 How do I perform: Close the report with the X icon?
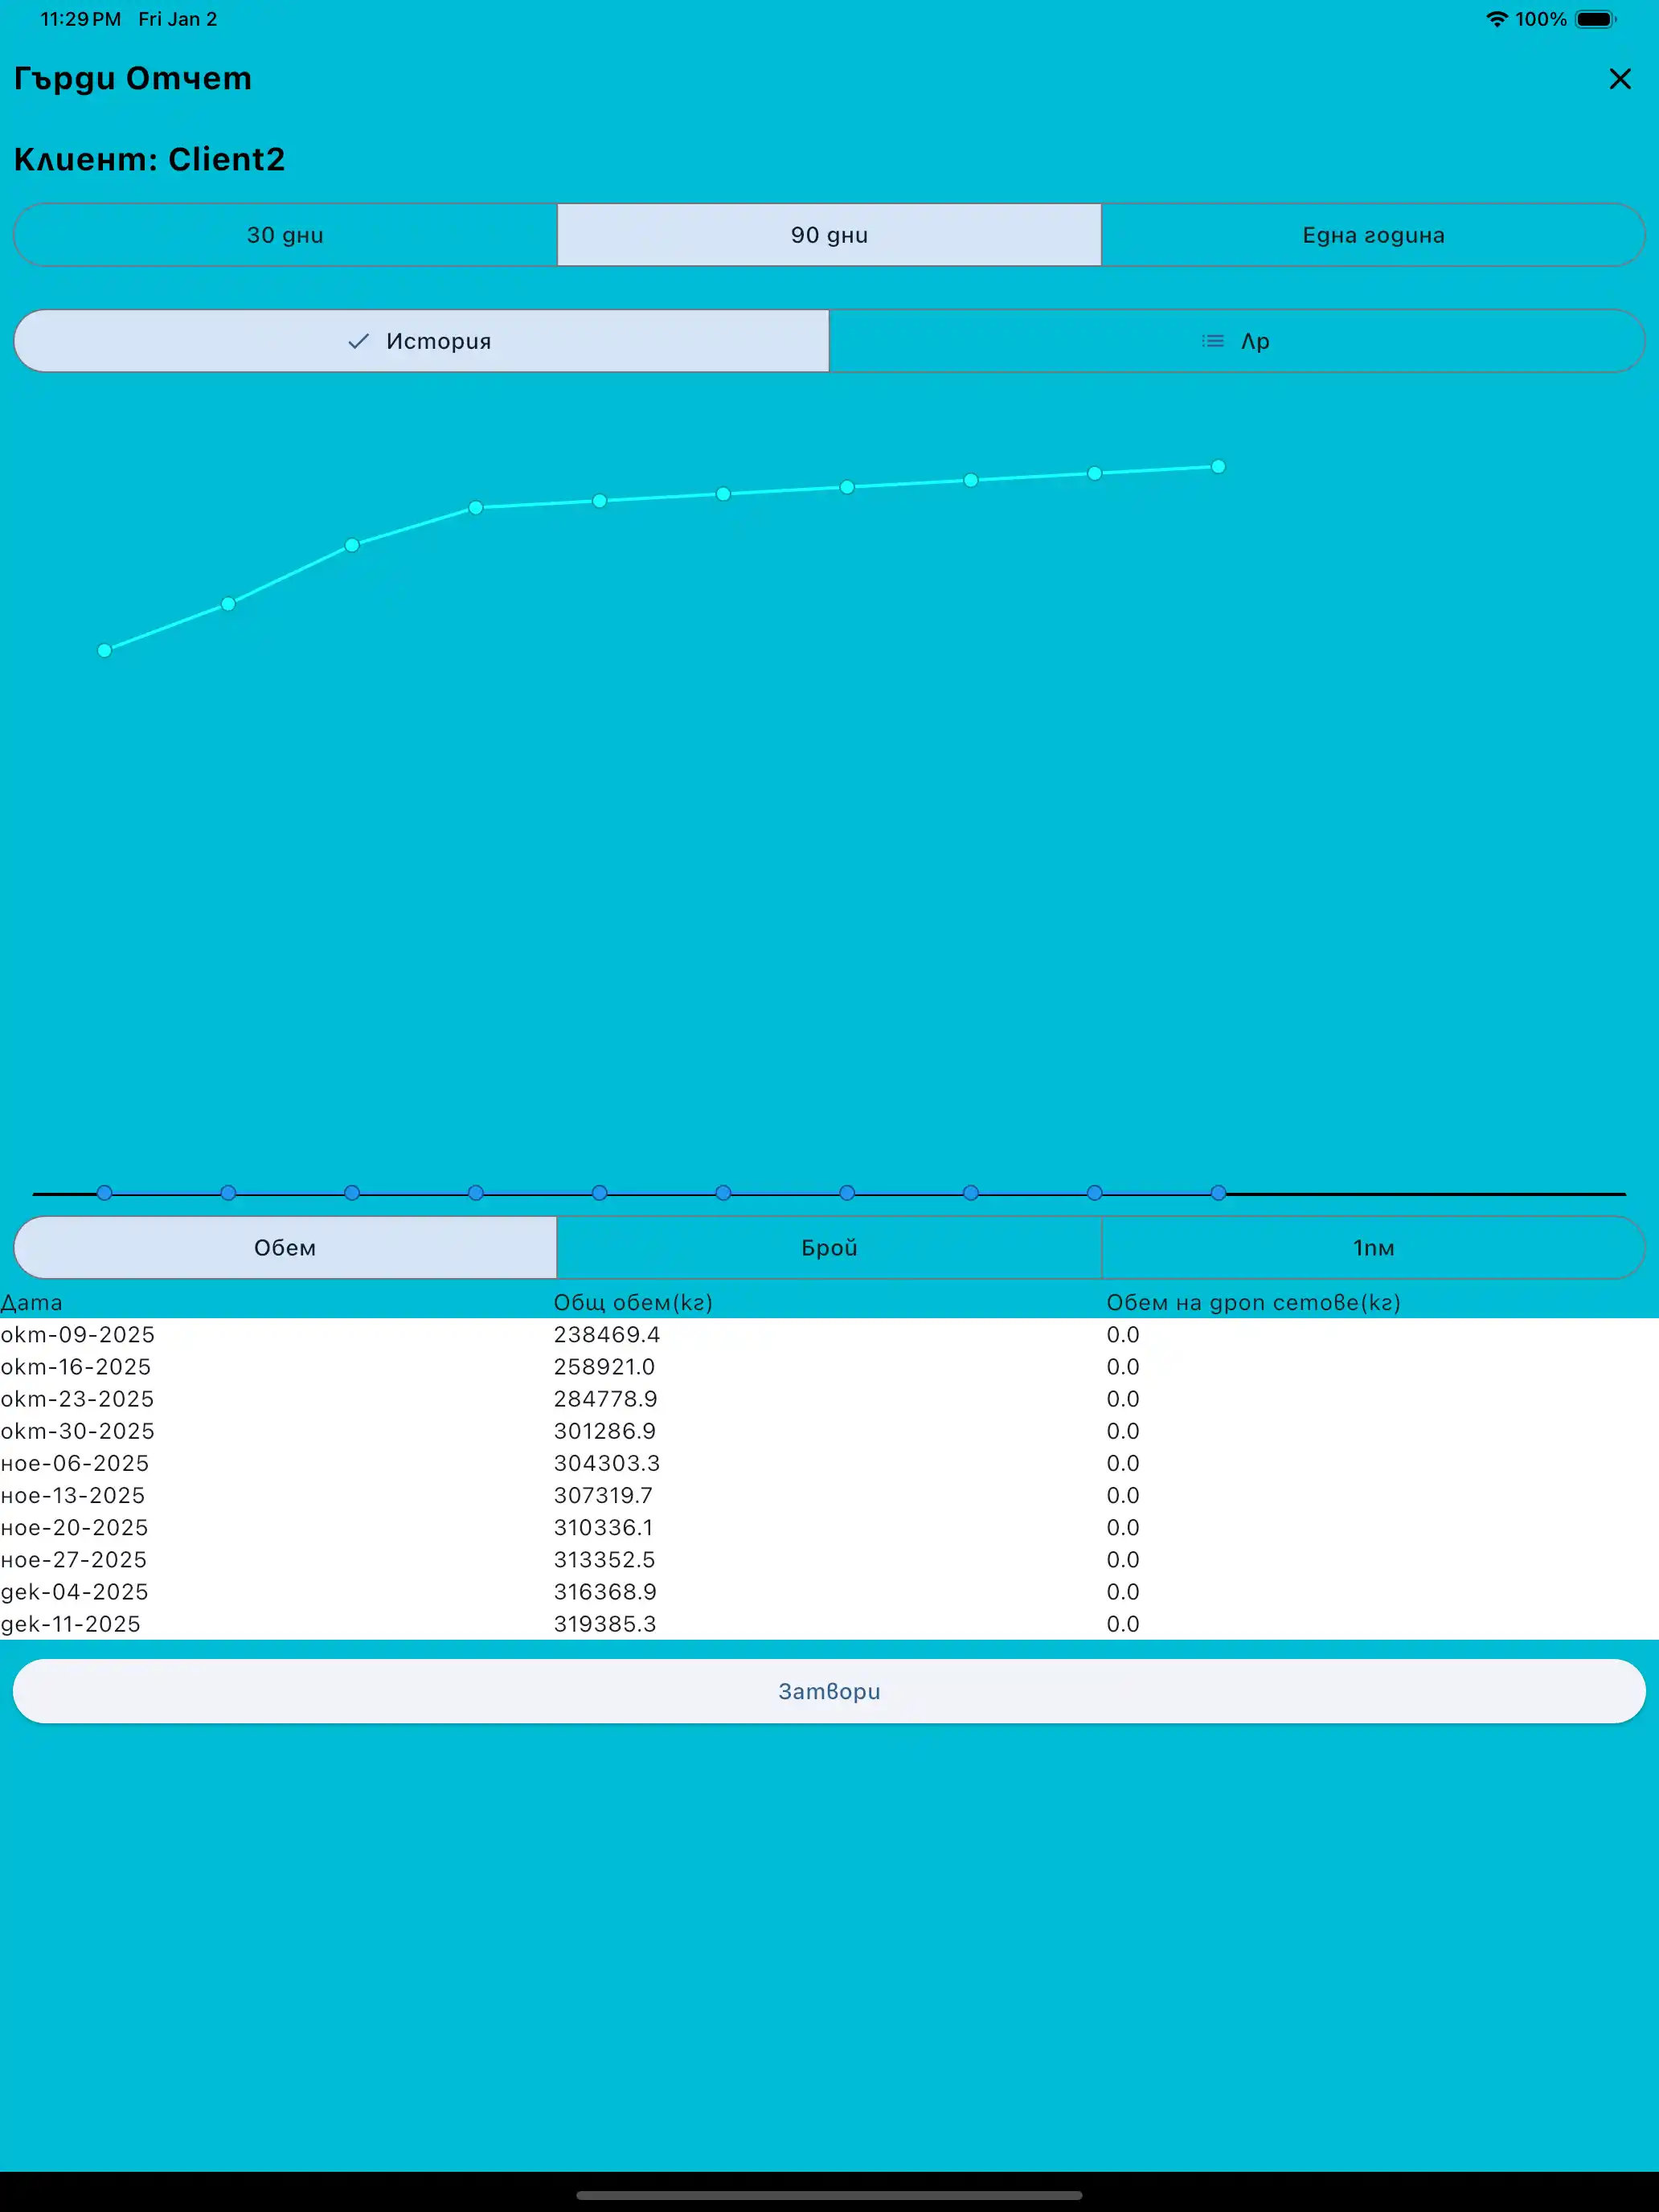point(1619,79)
